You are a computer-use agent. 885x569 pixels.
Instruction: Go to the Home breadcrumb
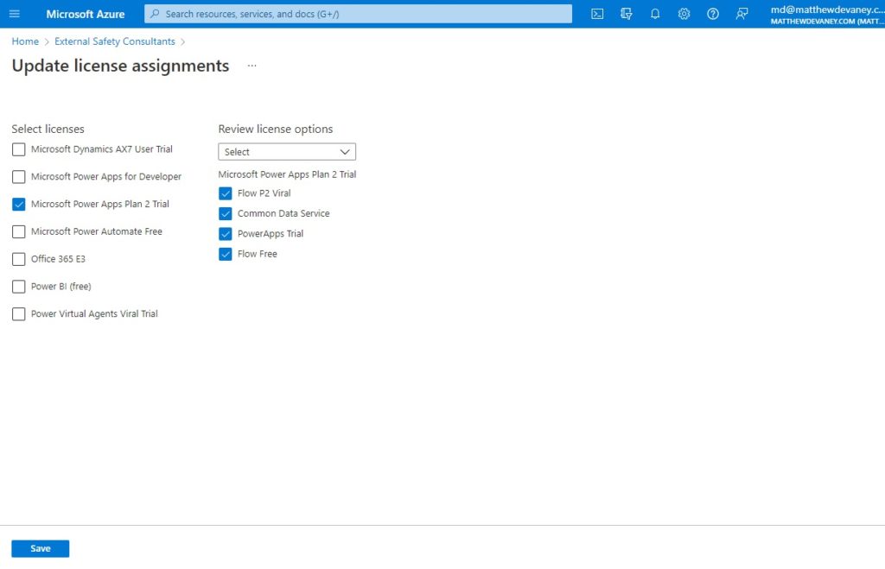click(25, 41)
